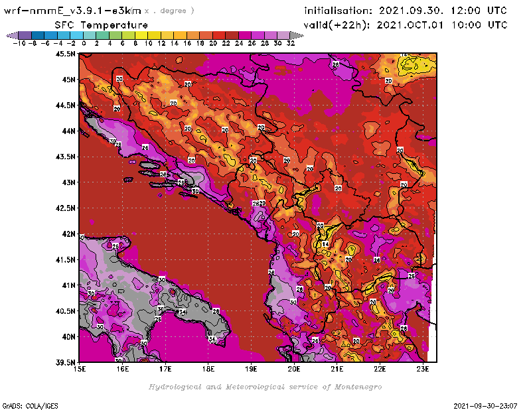Image resolution: width=531 pixels, height=410 pixels.
Task: Click the "41.5N" latitude label
Action: tap(65, 259)
